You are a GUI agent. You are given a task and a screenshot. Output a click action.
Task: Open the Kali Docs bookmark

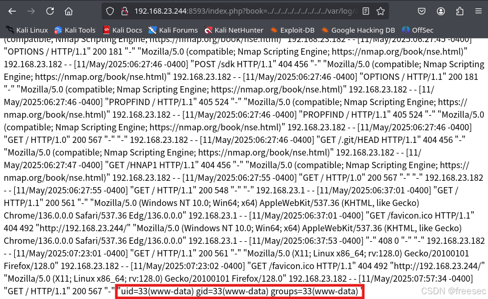122,30
